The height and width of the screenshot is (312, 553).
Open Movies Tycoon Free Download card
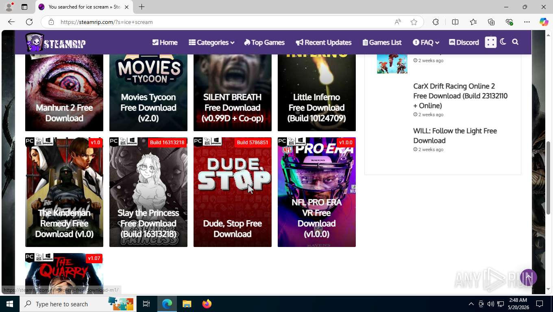(x=148, y=93)
